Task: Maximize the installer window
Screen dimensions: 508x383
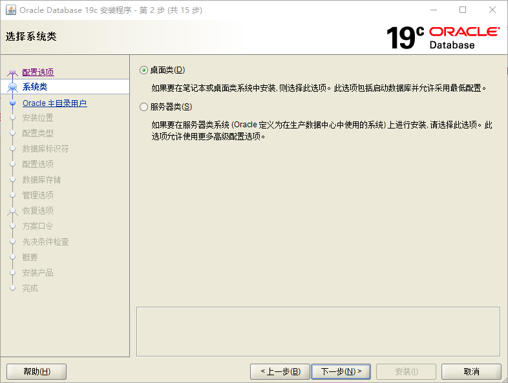Action: coord(463,10)
